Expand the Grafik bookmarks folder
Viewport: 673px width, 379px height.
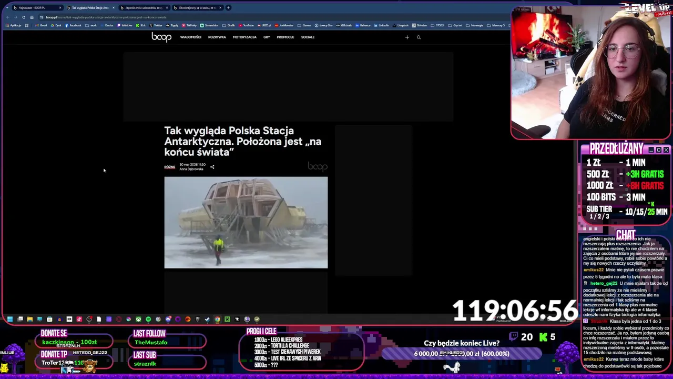[229, 25]
